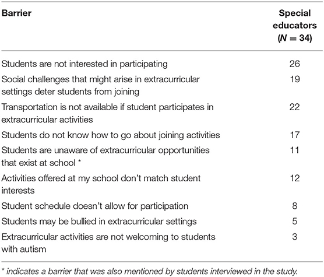Click the number 17 in the table
Screen dimensions: 324x277
tap(295, 135)
